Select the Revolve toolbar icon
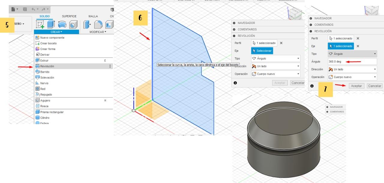 [x=62, y=24]
